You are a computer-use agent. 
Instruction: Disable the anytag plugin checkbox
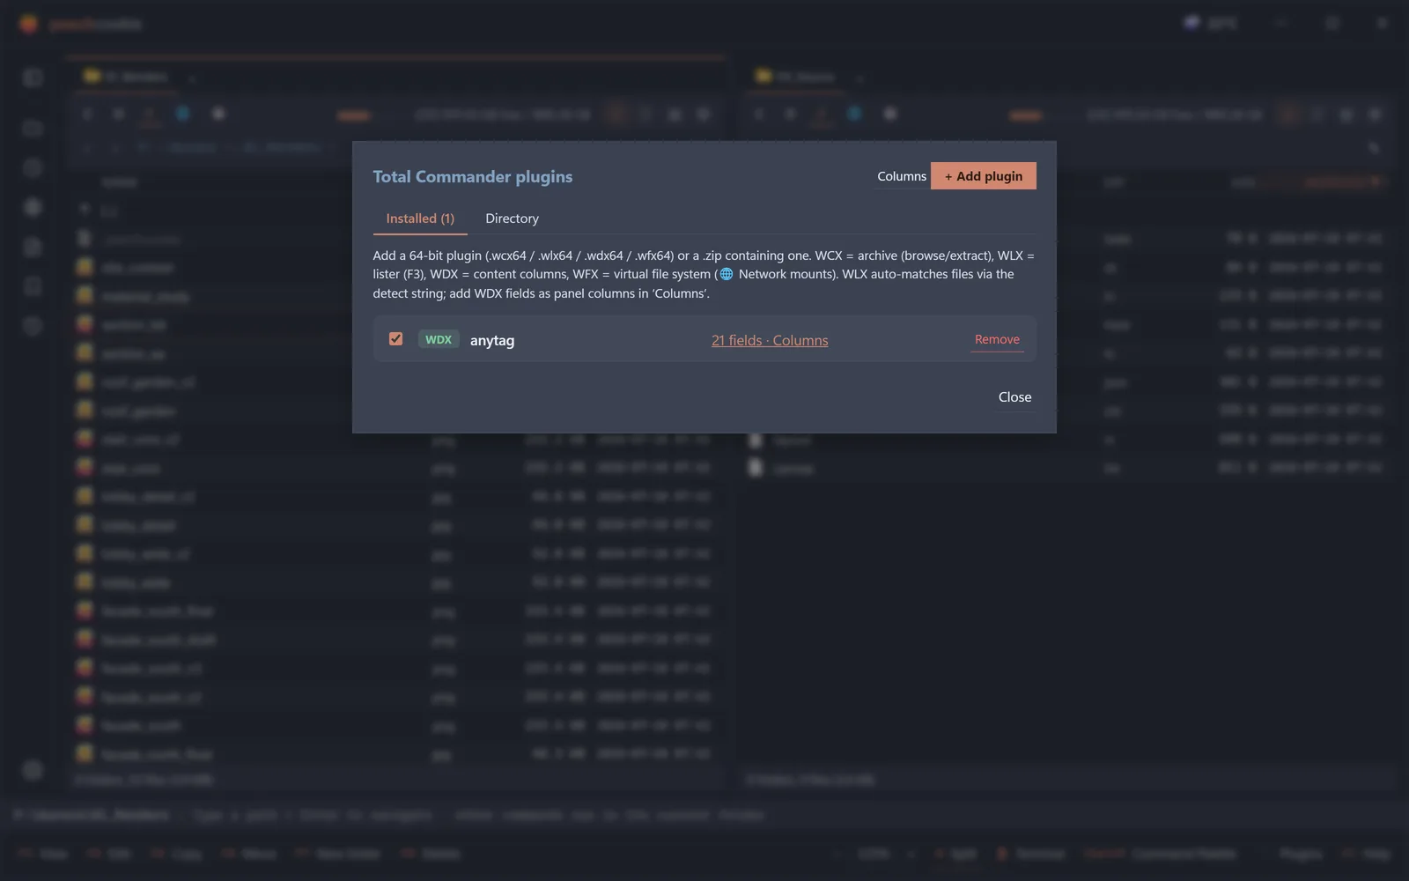click(396, 339)
